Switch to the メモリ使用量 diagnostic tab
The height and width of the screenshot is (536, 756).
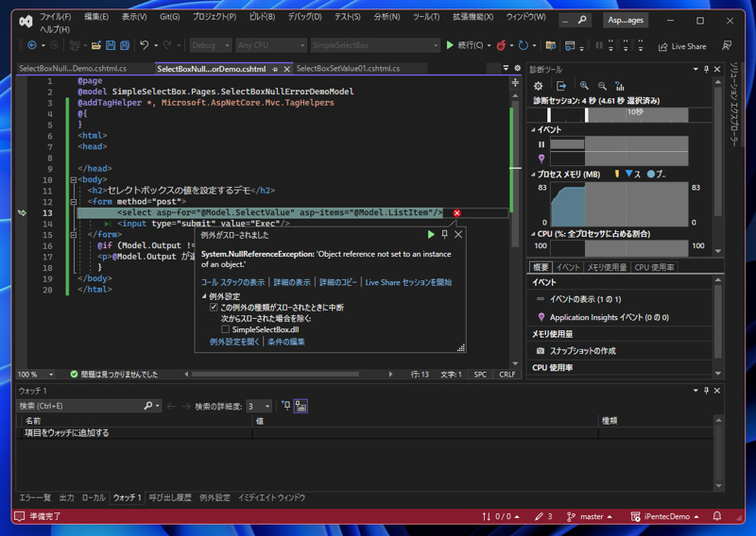tap(607, 267)
